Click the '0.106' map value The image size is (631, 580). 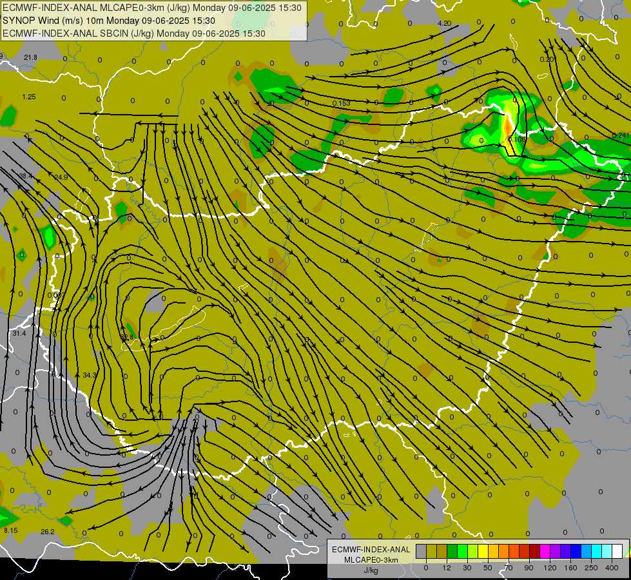[x=517, y=139]
